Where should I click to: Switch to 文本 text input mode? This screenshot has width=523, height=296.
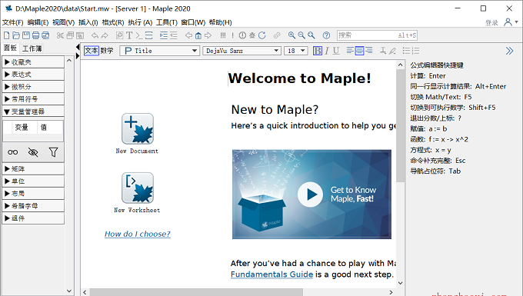coord(91,51)
